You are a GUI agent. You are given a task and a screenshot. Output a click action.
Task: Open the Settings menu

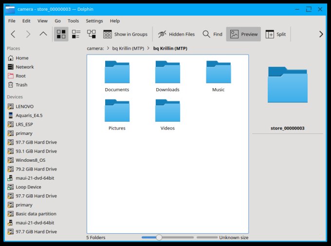(x=94, y=21)
